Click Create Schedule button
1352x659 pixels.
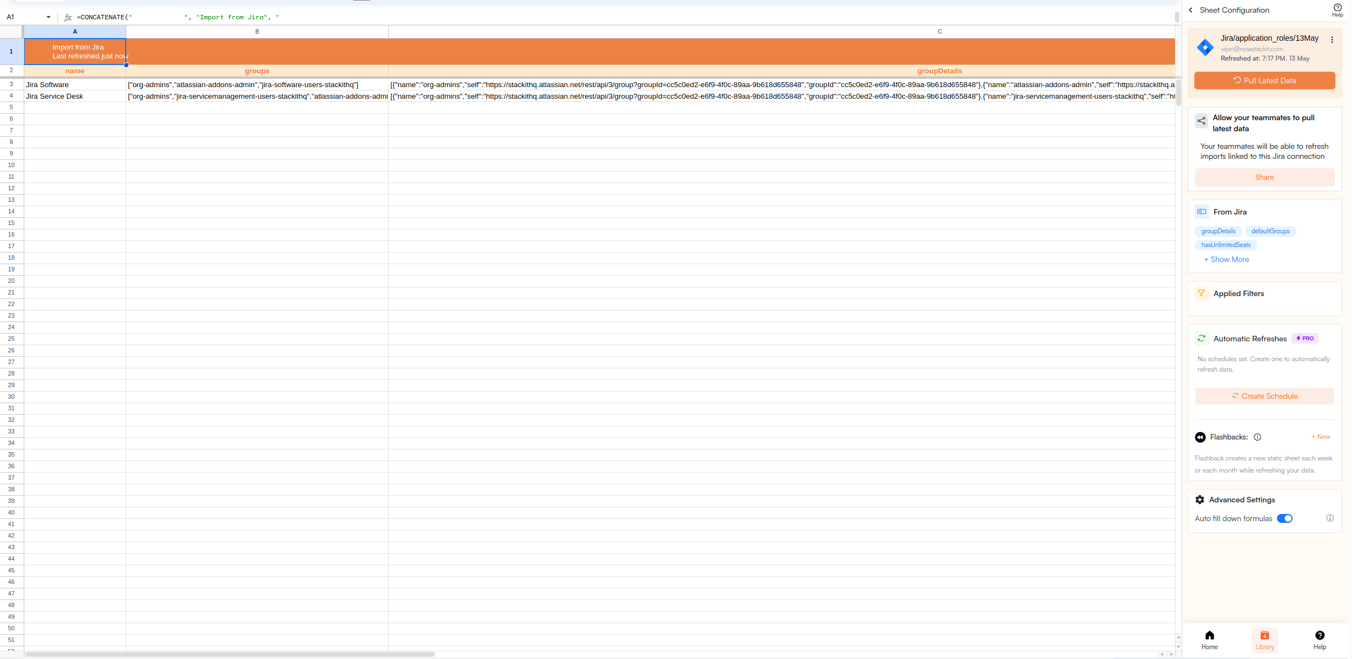pos(1264,396)
